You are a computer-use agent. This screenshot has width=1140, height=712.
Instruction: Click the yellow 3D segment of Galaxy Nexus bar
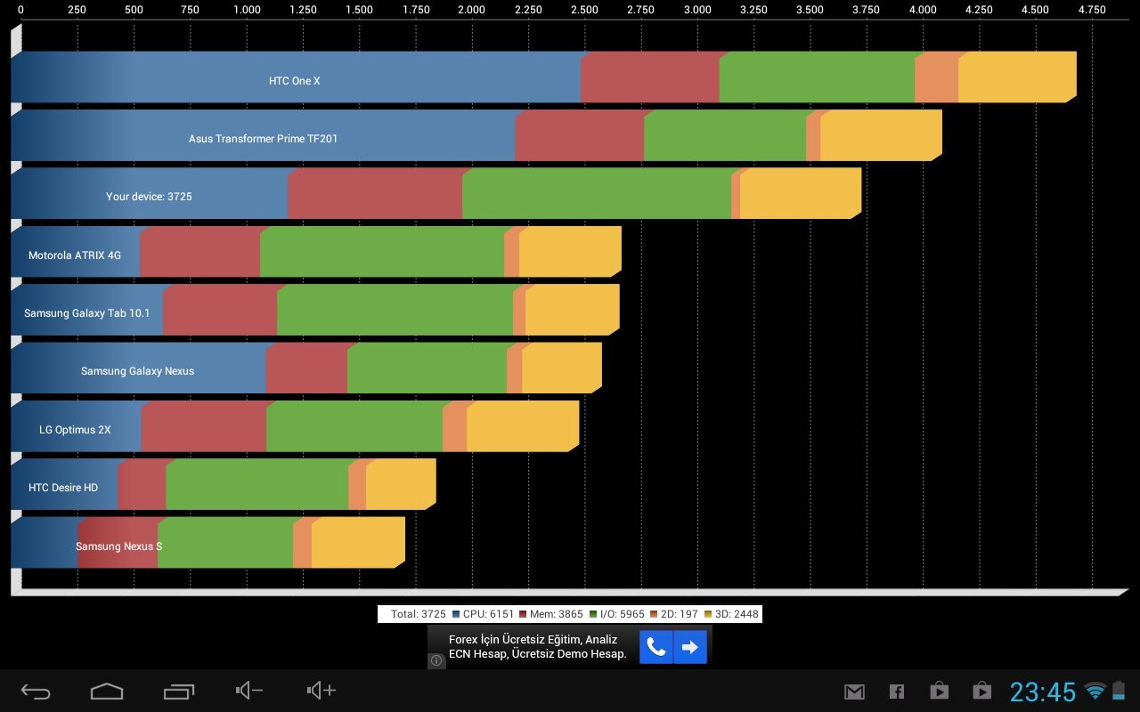562,368
